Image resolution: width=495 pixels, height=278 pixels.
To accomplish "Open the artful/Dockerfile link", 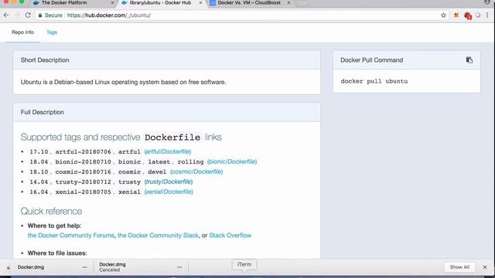I will point(168,151).
